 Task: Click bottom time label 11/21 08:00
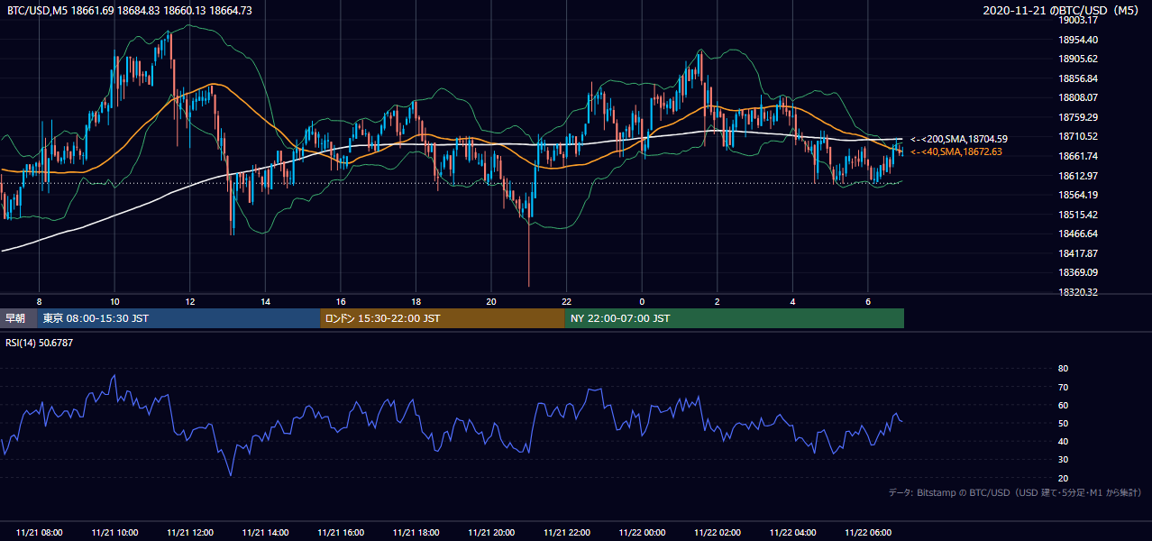pos(40,533)
